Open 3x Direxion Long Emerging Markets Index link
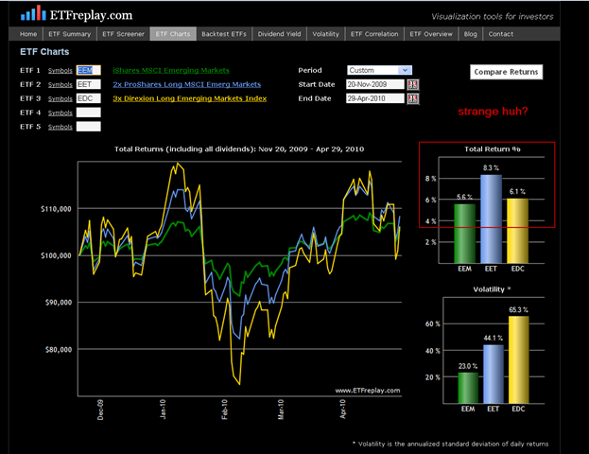589x454 pixels. coord(190,98)
